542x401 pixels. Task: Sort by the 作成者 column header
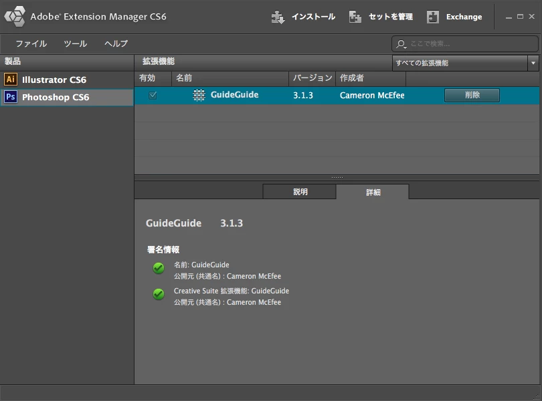(x=371, y=78)
